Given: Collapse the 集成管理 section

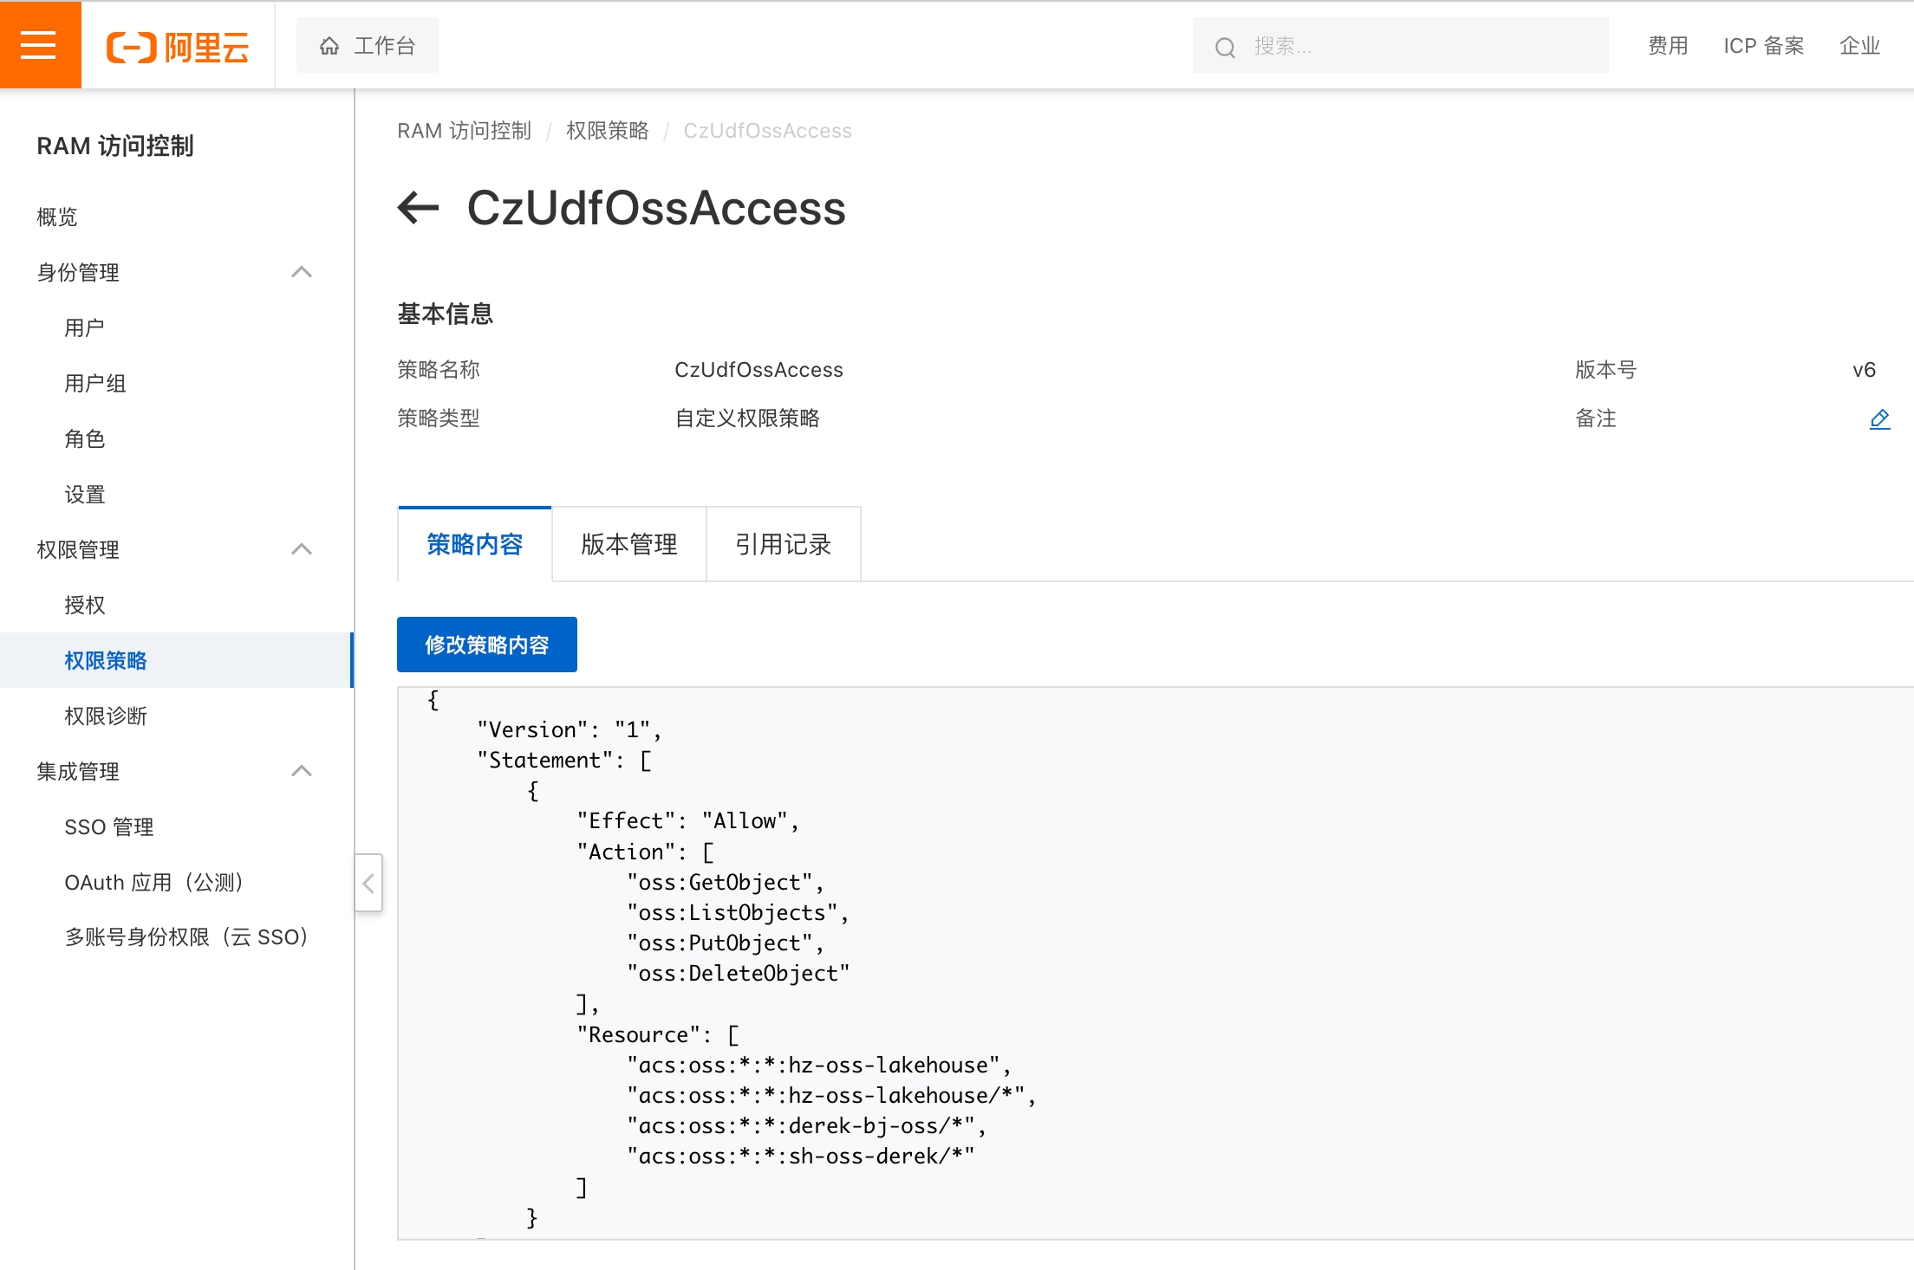Looking at the screenshot, I should point(301,771).
